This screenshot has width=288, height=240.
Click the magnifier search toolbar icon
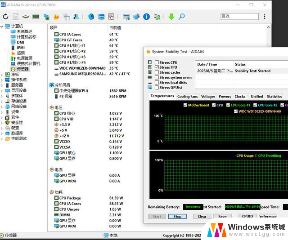pyautogui.click(x=182, y=17)
